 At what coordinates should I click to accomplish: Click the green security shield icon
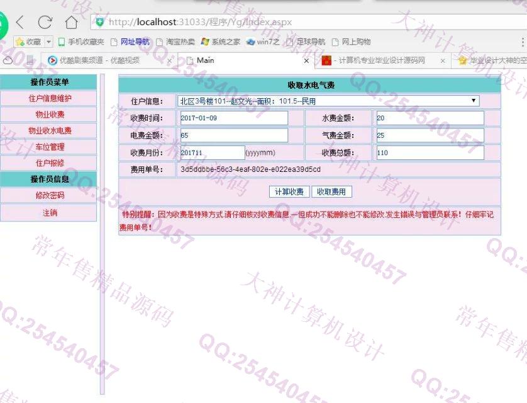(x=99, y=22)
